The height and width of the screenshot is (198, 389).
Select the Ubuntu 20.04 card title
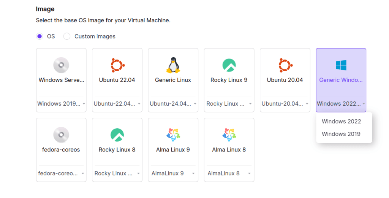click(285, 80)
